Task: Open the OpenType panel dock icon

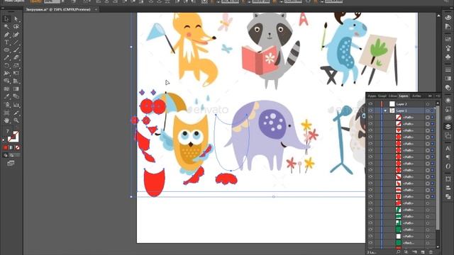Action: pos(448,166)
